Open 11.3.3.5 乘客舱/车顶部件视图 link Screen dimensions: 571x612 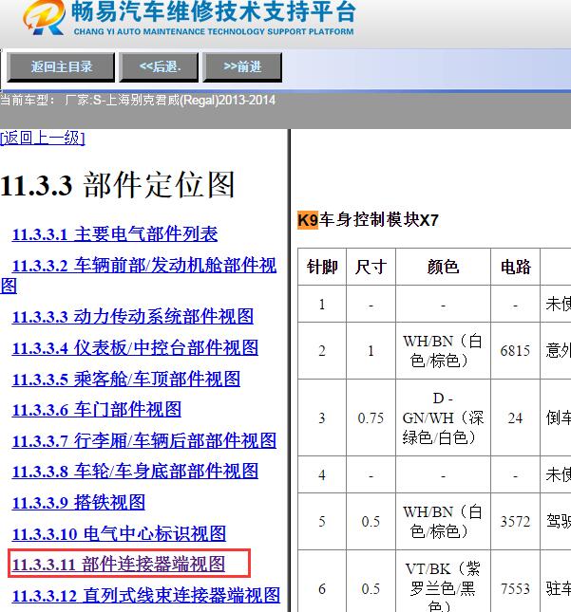tap(126, 379)
